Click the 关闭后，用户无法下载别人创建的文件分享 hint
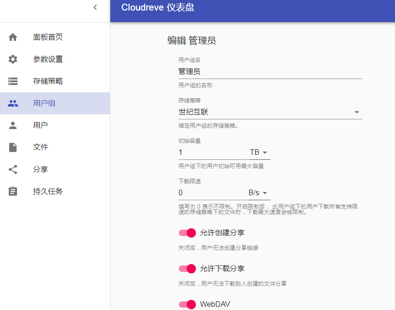Screen dimensions: 395x310 (233, 283)
